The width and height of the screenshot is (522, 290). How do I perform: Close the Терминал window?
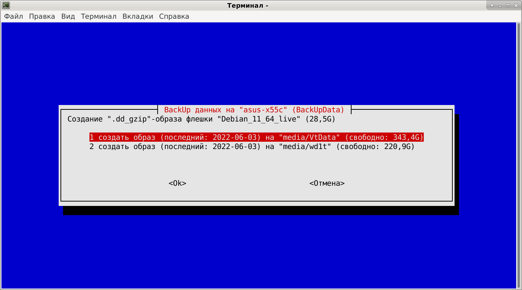click(x=517, y=6)
